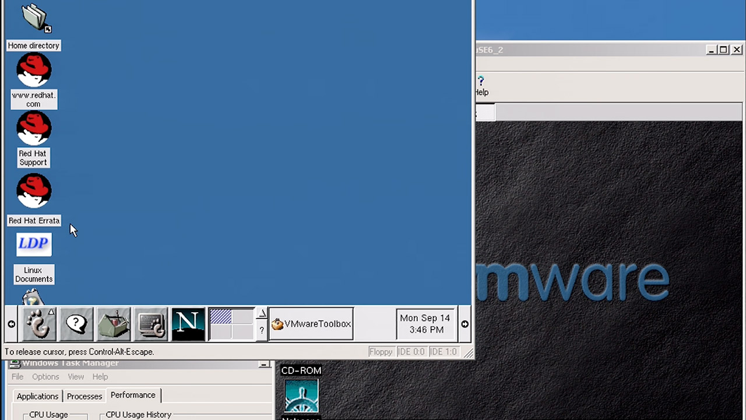Switch to Processes tab in Task Manager
The width and height of the screenshot is (746, 420).
pyautogui.click(x=85, y=396)
